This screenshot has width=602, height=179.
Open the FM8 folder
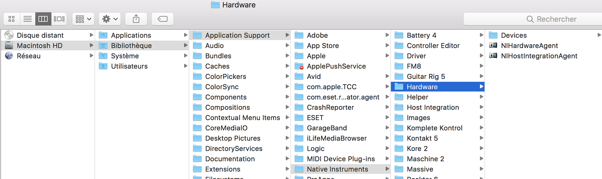[x=438, y=66]
